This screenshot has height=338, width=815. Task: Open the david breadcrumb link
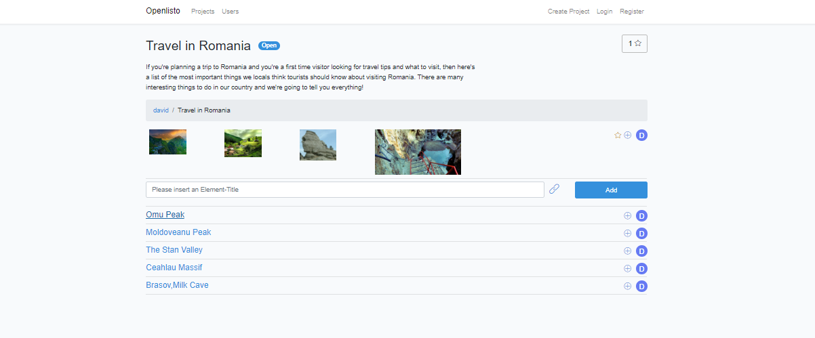click(161, 110)
